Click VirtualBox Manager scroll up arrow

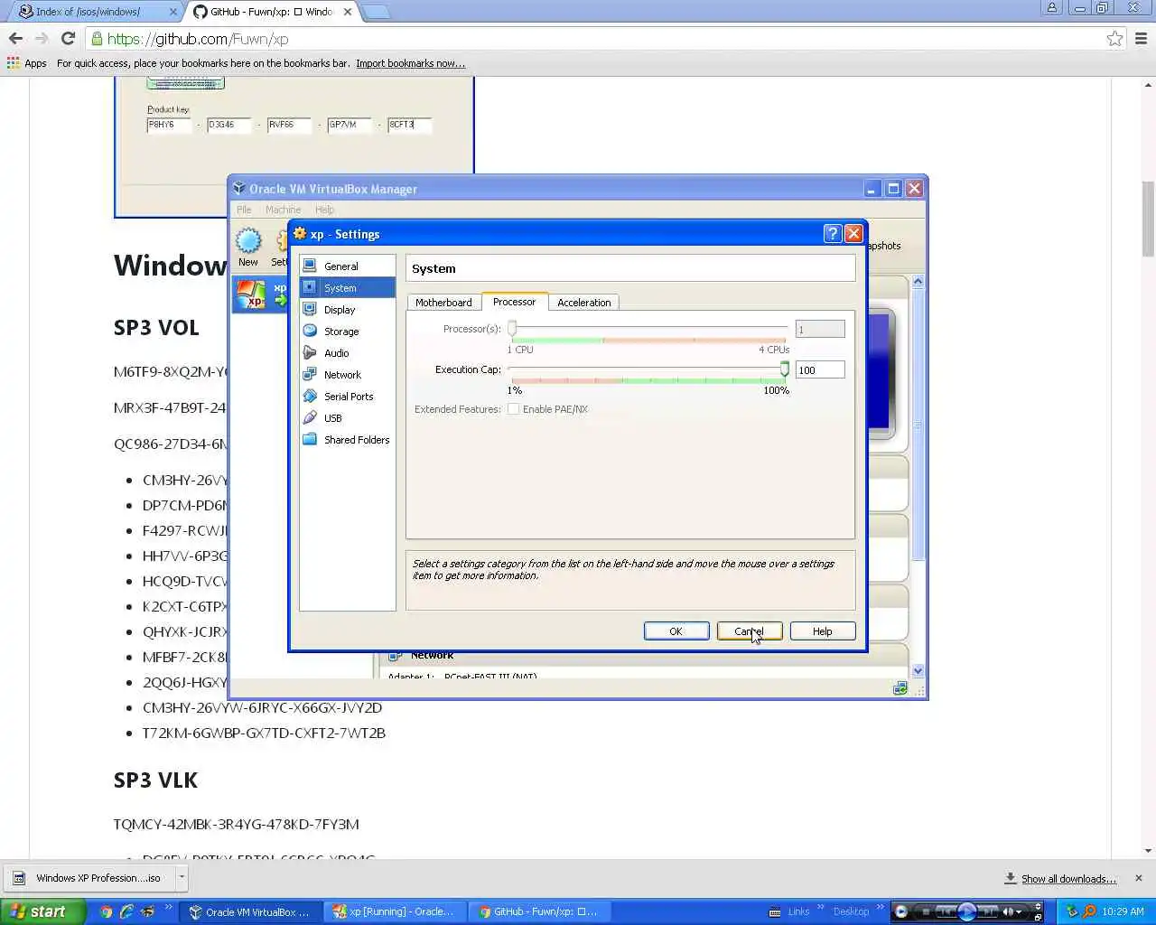[x=918, y=282]
